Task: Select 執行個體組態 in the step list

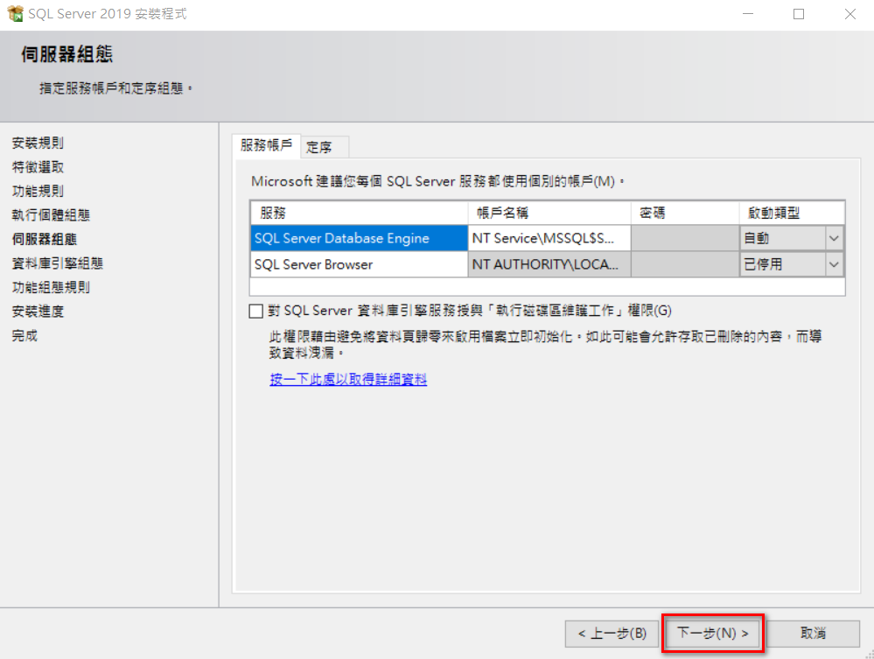Action: (51, 215)
